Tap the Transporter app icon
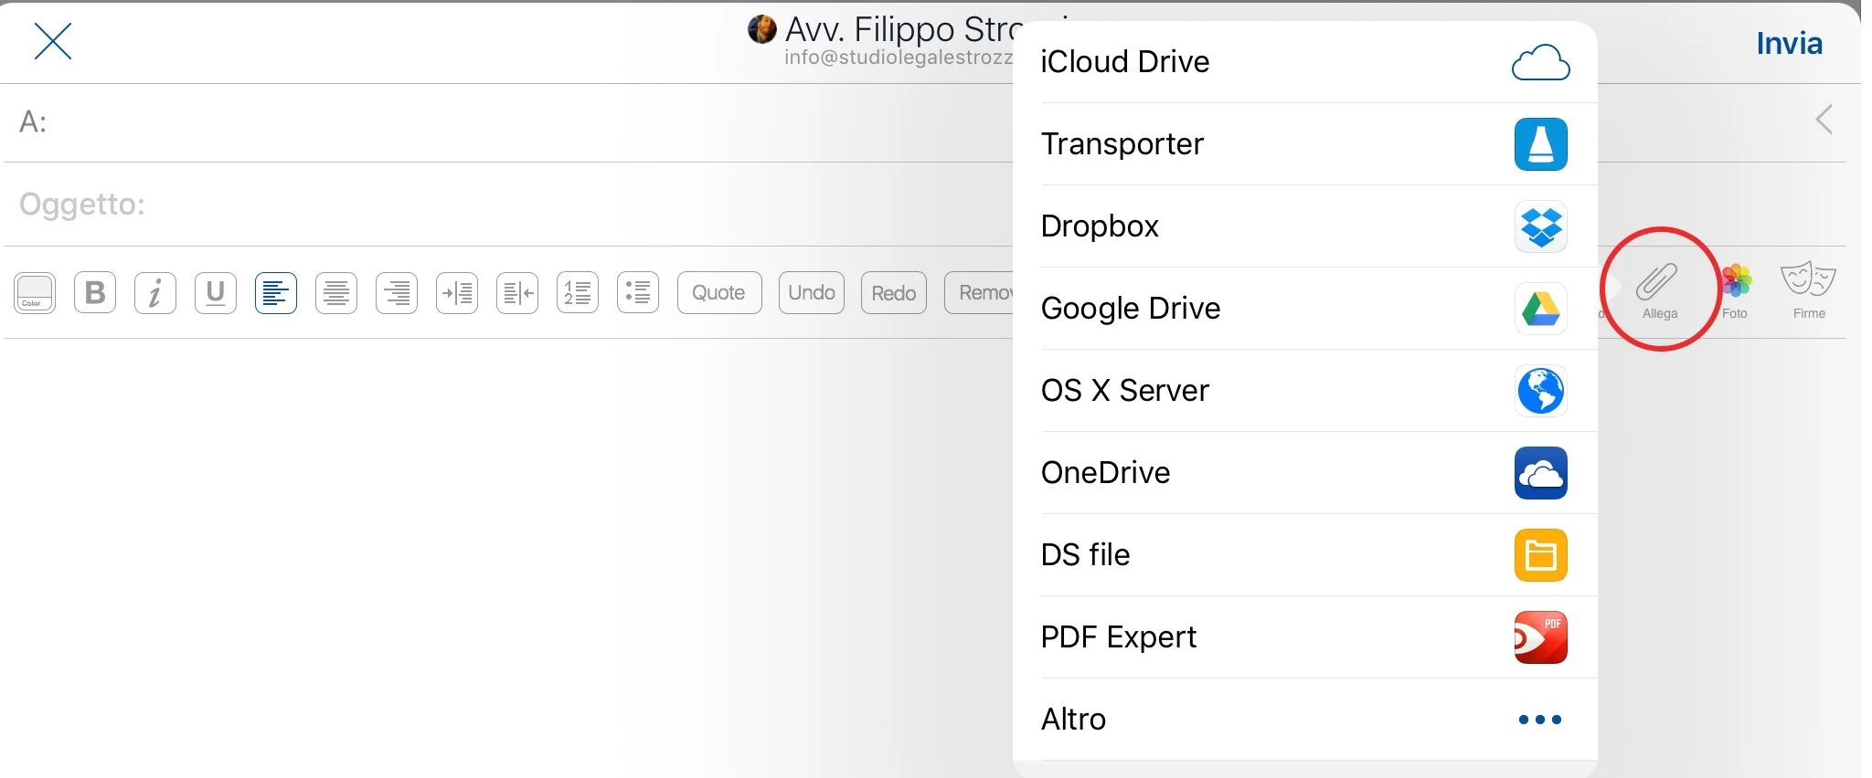 click(1541, 144)
